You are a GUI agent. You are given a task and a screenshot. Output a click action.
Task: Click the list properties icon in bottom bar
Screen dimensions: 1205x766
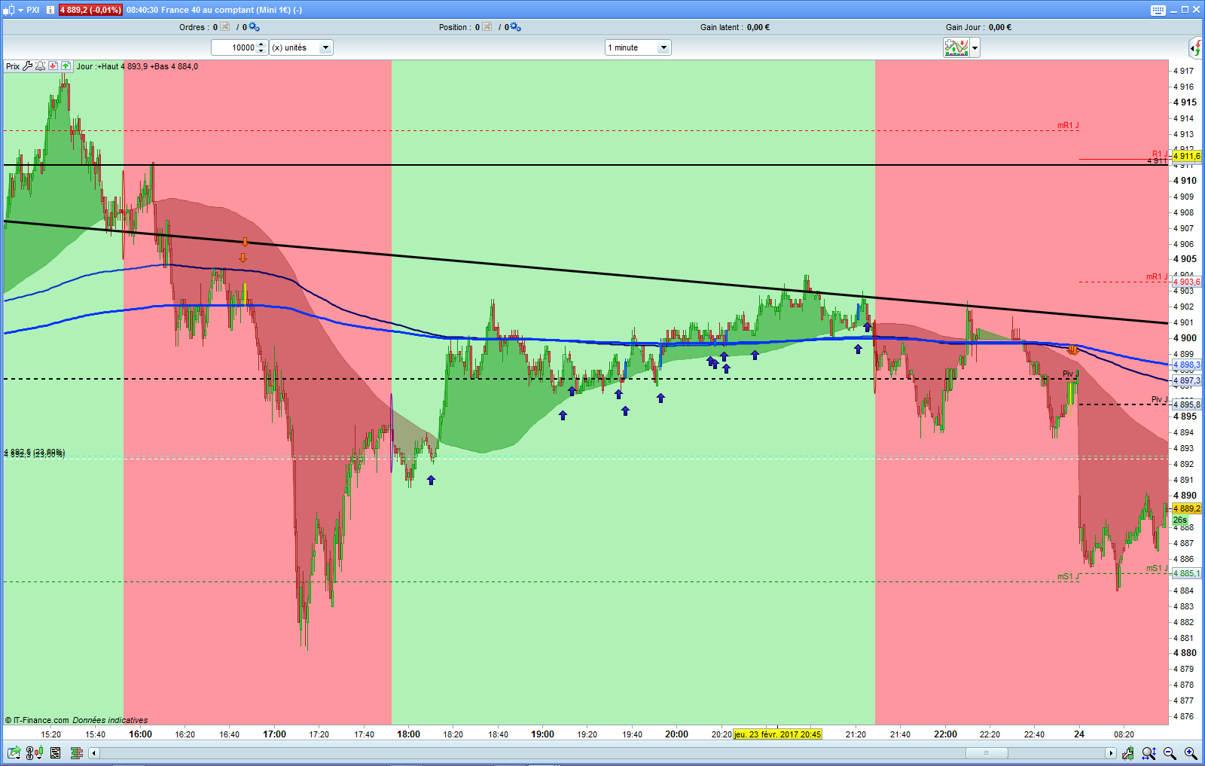[56, 752]
